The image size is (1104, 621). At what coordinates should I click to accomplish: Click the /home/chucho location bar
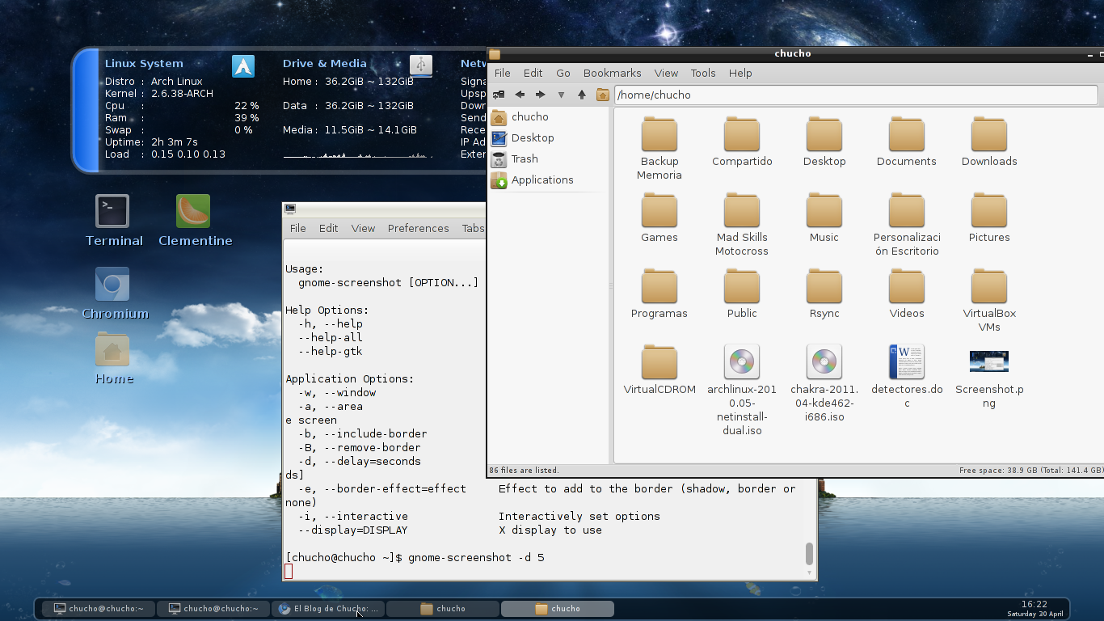[x=856, y=95]
